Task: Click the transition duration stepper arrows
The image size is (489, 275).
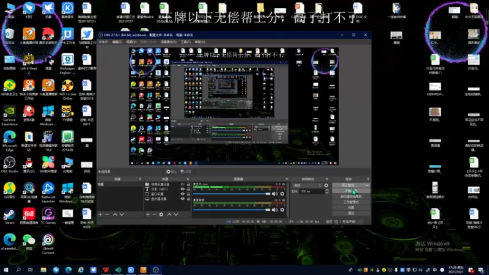Action: coord(327,191)
